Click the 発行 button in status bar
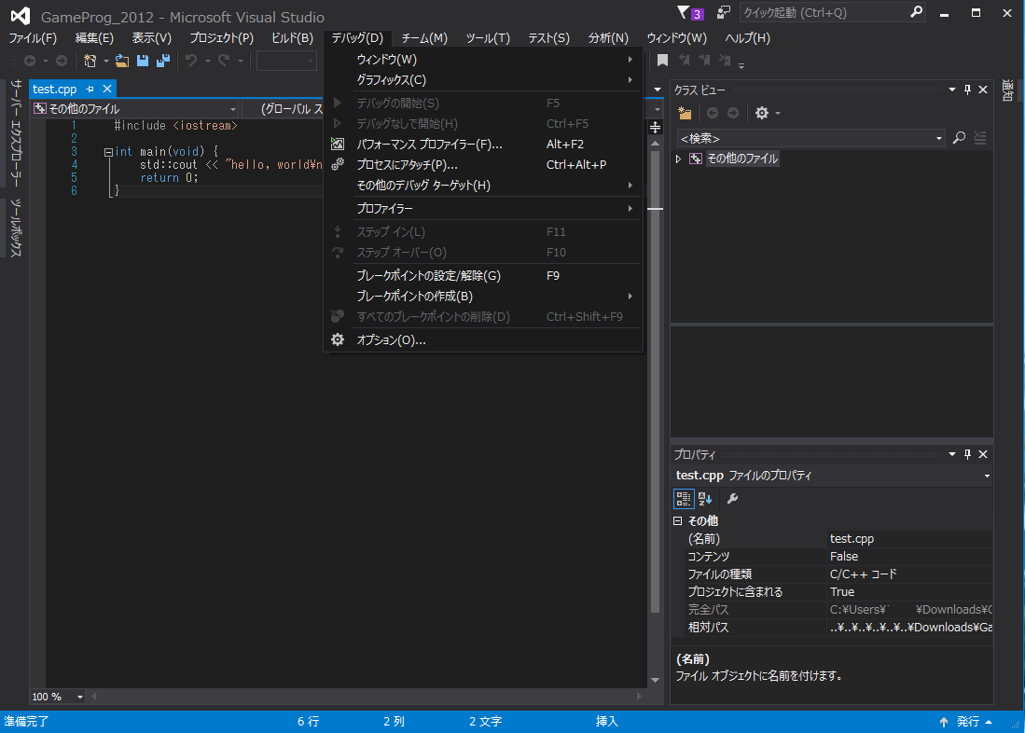The image size is (1025, 733). 967,722
